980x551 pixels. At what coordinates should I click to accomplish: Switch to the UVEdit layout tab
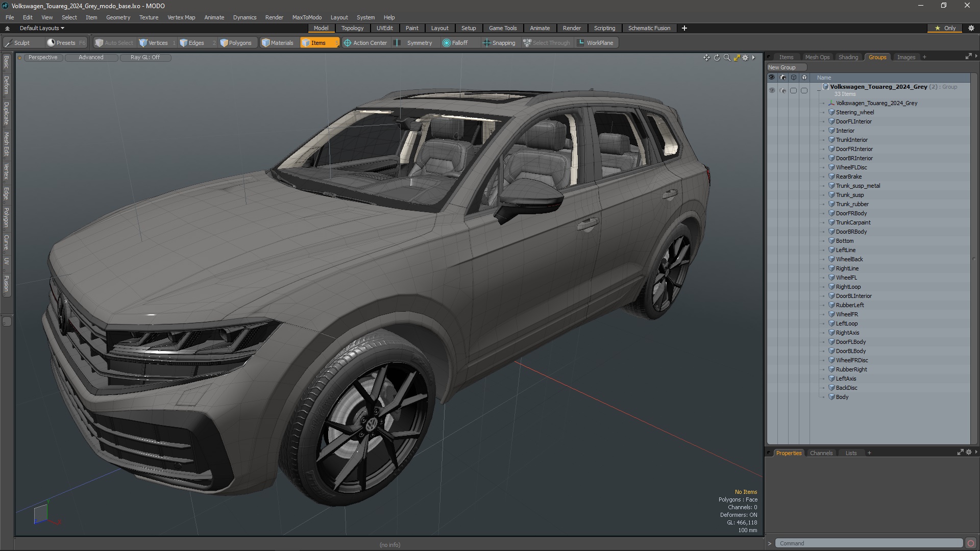tap(384, 28)
